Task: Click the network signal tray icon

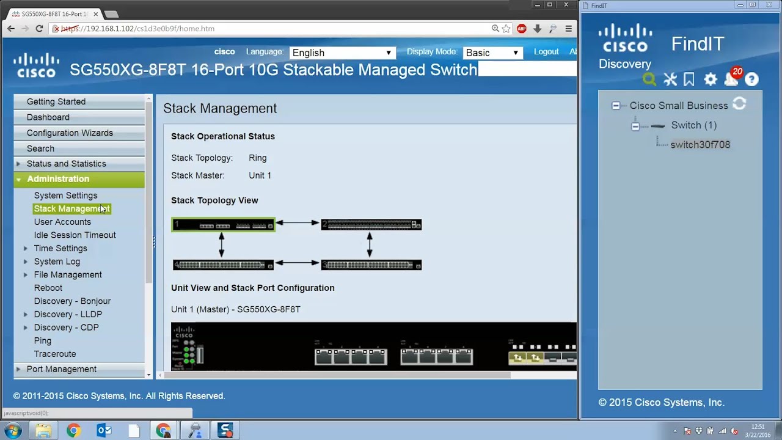Action: [723, 431]
